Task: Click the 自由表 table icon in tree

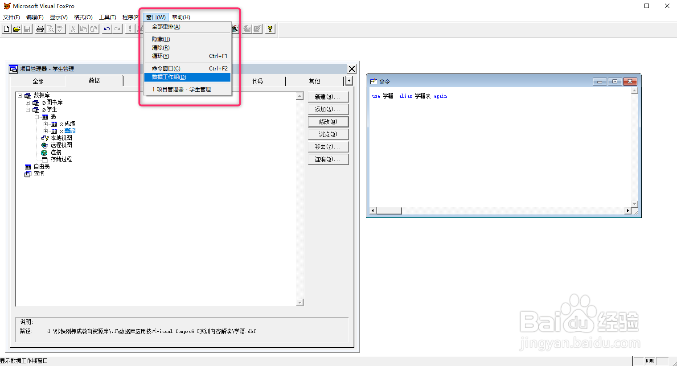Action: click(x=28, y=167)
